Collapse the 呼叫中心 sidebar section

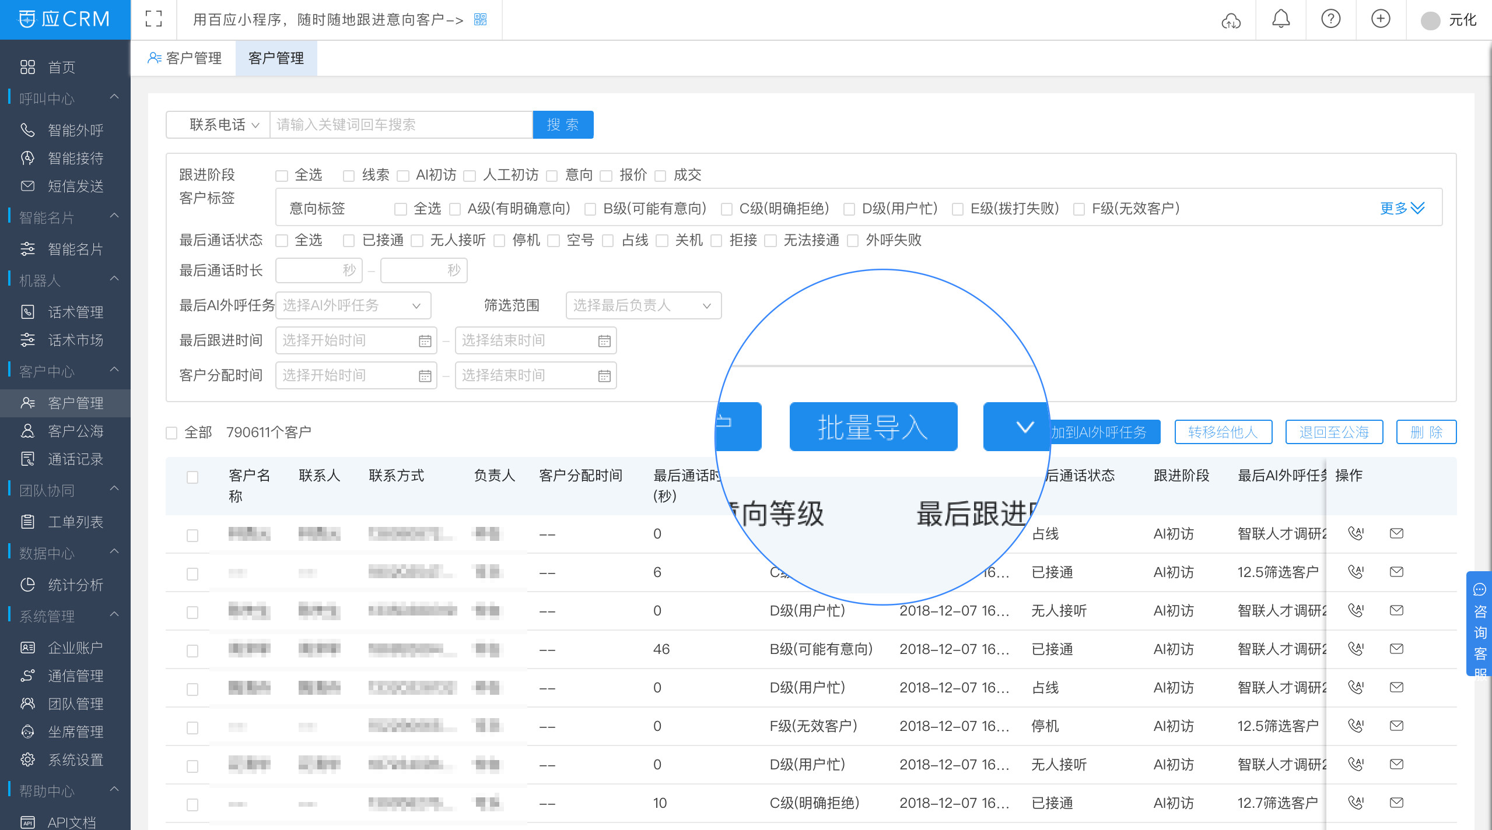click(114, 97)
